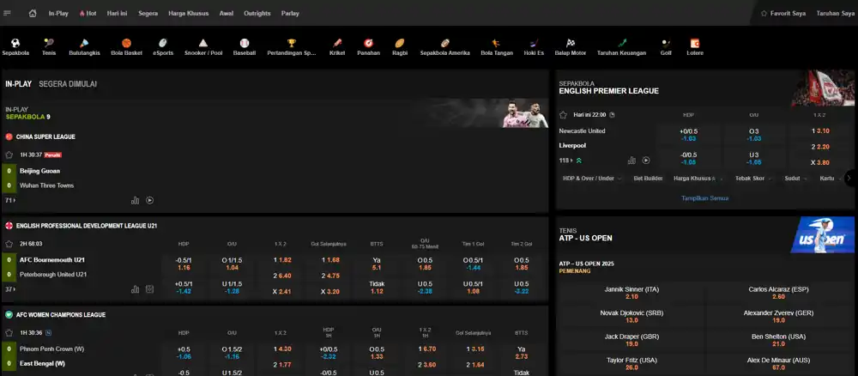858x376 pixels.
Task: Switch to IN-PLAY section tab
Action: click(x=19, y=84)
